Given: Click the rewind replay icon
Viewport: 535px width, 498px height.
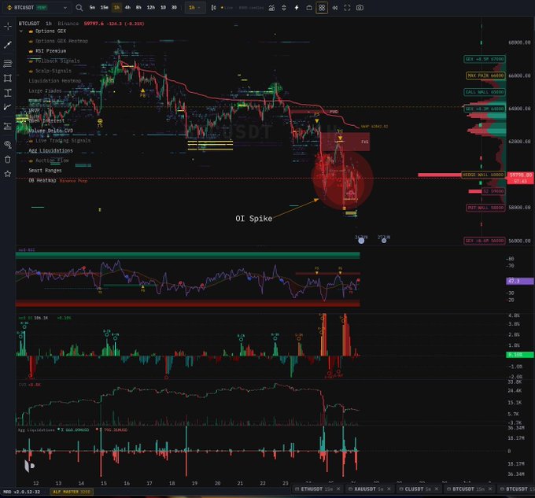Looking at the screenshot, I should [335, 8].
